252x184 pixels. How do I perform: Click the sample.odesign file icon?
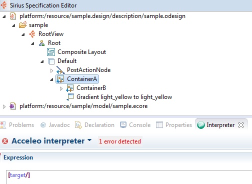13,16
